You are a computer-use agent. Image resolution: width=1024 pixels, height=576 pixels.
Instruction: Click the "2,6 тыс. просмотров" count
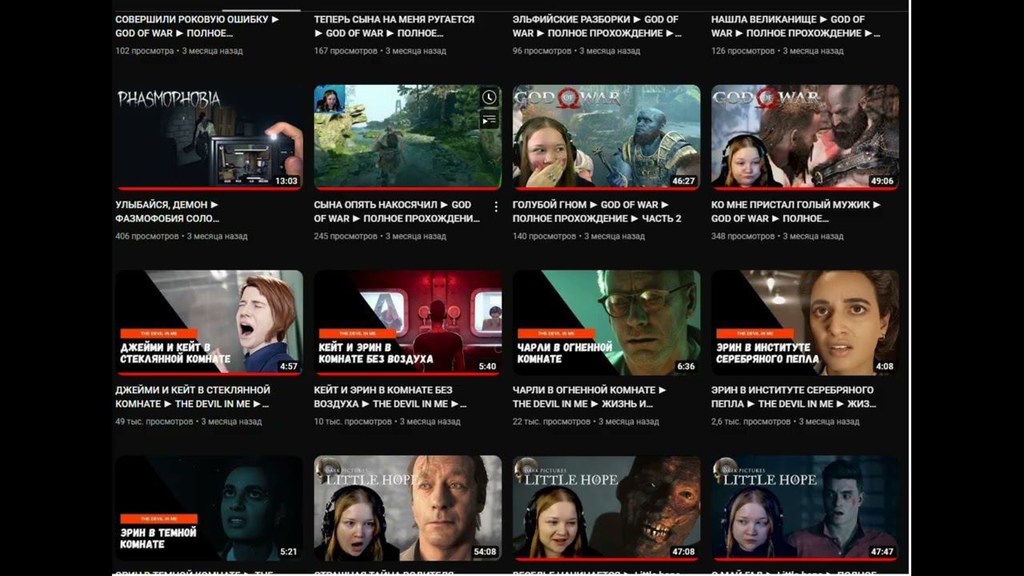(x=751, y=422)
